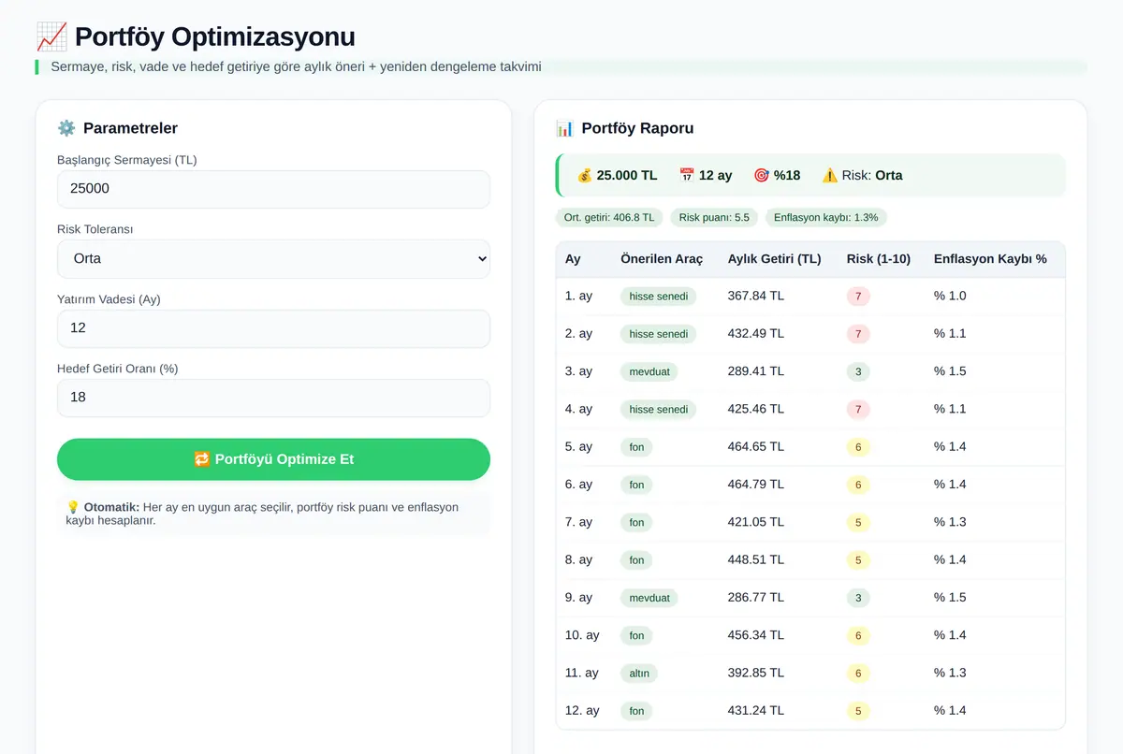
Task: Click the altın tag in 11. ay row
Action: (x=639, y=674)
